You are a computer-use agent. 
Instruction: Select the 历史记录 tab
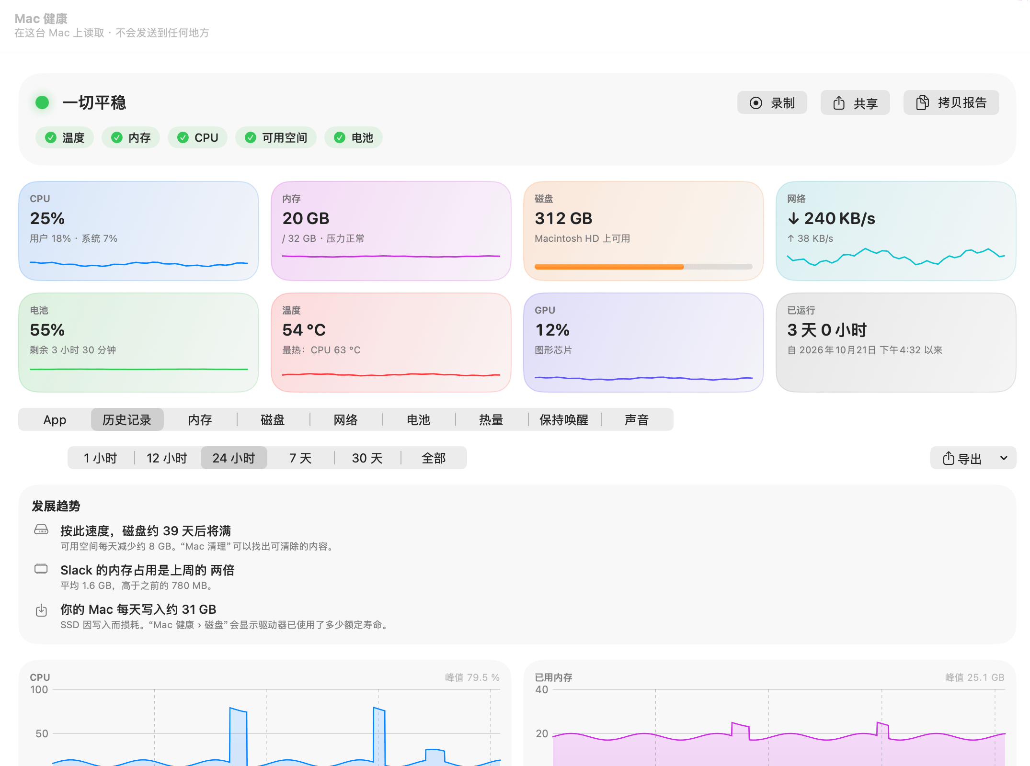[x=127, y=420]
